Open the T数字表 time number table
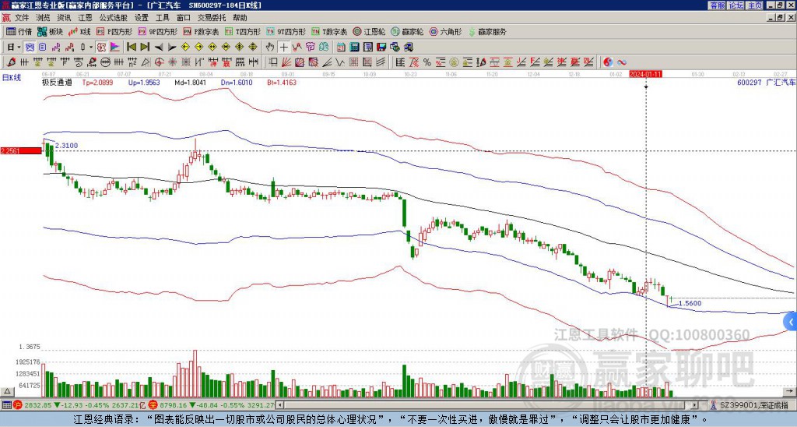 pyautogui.click(x=329, y=31)
